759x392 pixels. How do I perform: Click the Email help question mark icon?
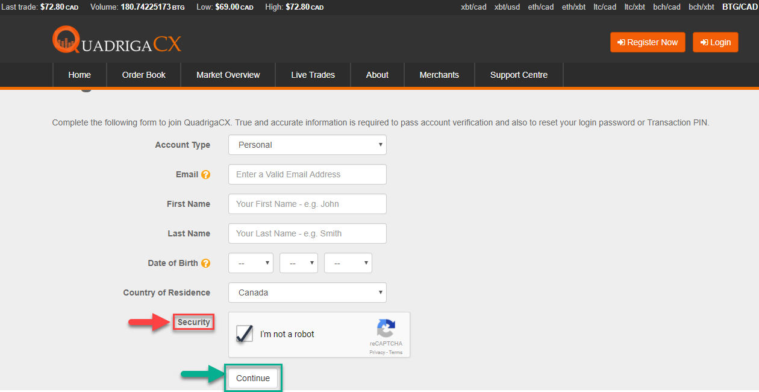click(x=206, y=174)
